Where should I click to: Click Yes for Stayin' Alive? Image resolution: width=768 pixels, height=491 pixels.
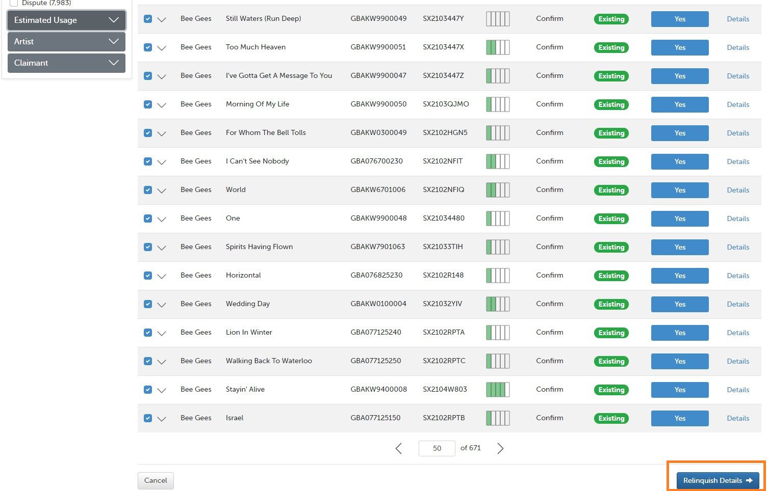[680, 390]
